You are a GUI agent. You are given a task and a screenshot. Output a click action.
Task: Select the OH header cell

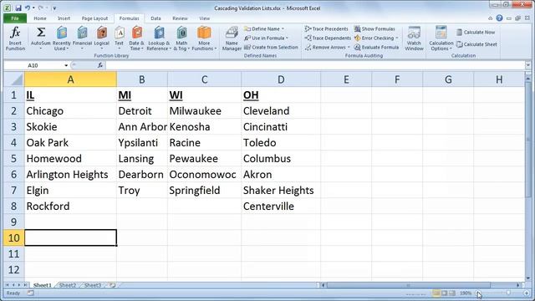[x=281, y=95]
